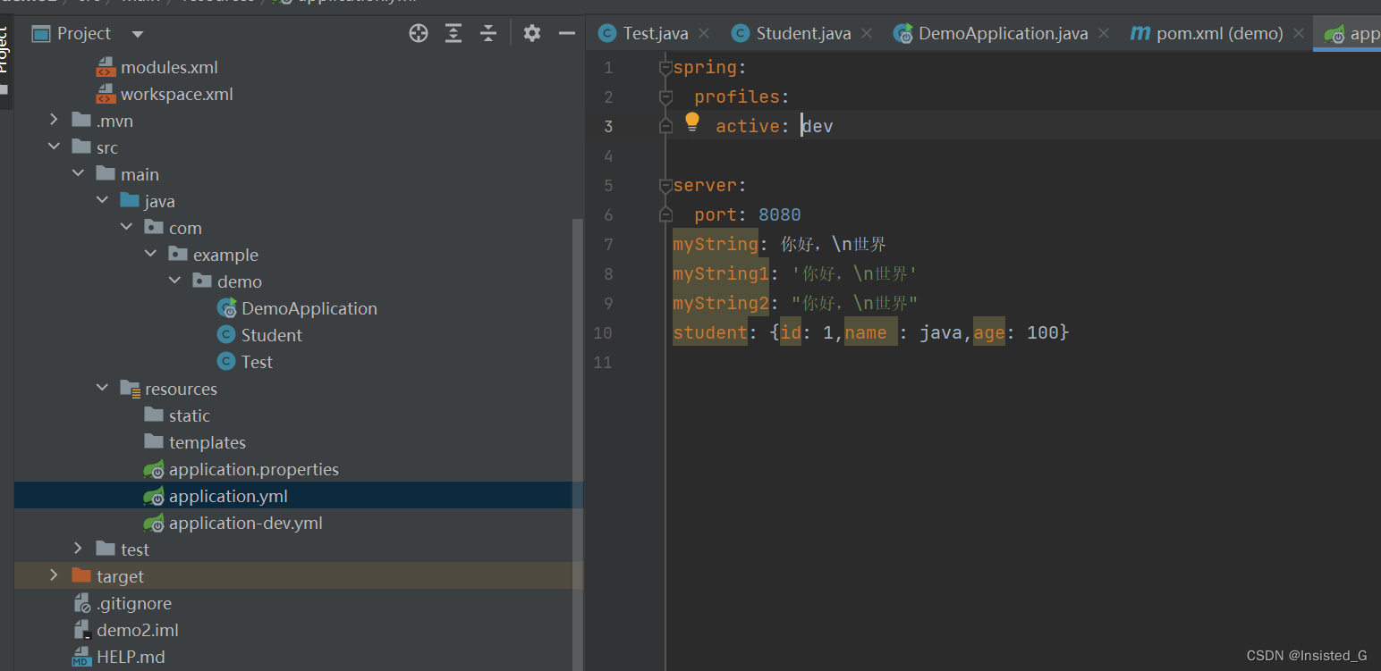Open Project panel settings gear
Image resolution: width=1381 pixels, height=671 pixels.
(532, 34)
